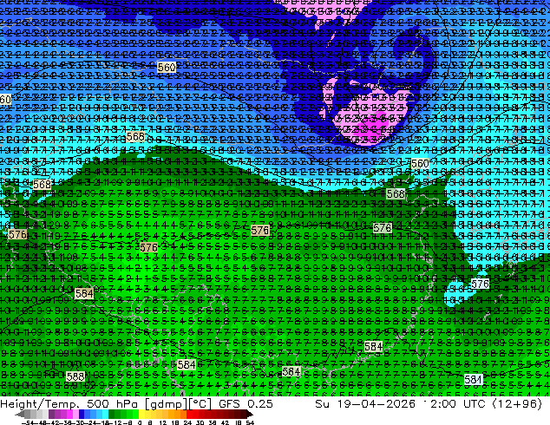Select the yellow legend swatch at 0

click(141, 414)
